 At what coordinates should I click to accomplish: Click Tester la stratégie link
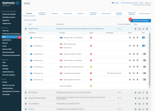tap(30, 20)
